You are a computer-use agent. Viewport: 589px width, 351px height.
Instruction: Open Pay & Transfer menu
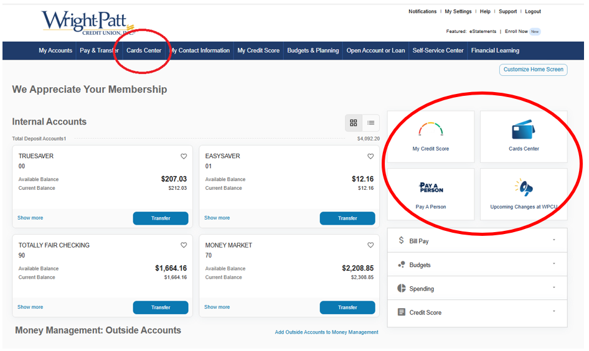pos(99,50)
